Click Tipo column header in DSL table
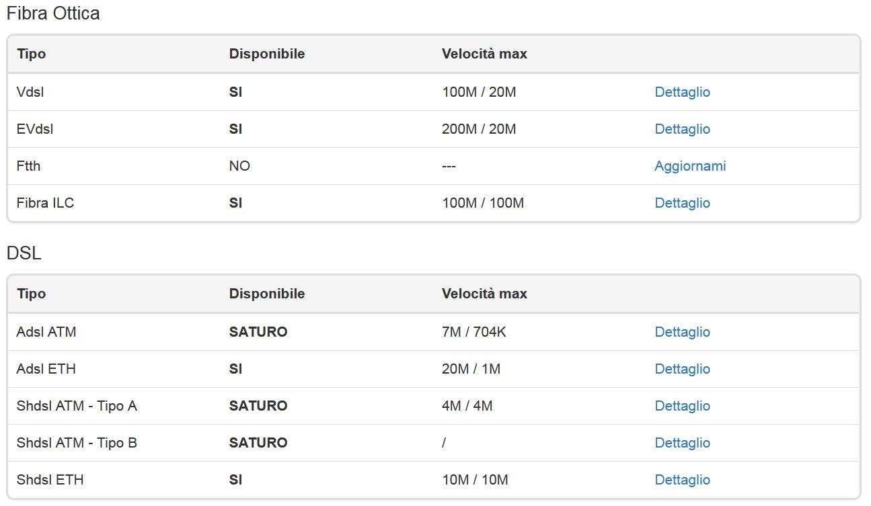 (32, 294)
